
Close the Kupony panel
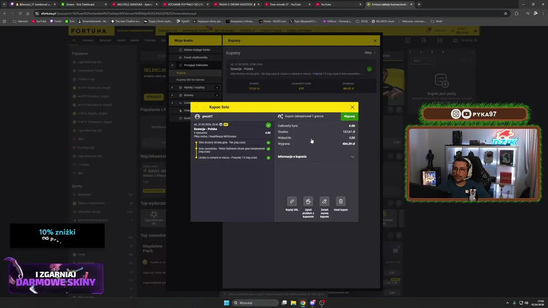tap(375, 41)
